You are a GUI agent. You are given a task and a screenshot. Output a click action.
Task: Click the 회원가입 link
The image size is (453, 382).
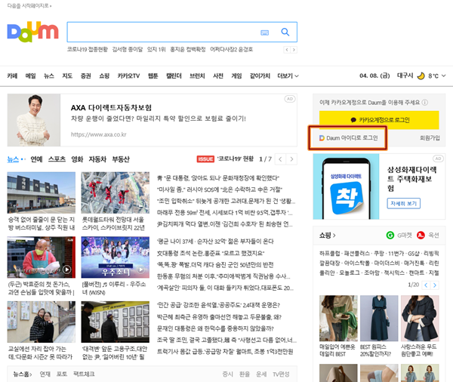coord(430,138)
